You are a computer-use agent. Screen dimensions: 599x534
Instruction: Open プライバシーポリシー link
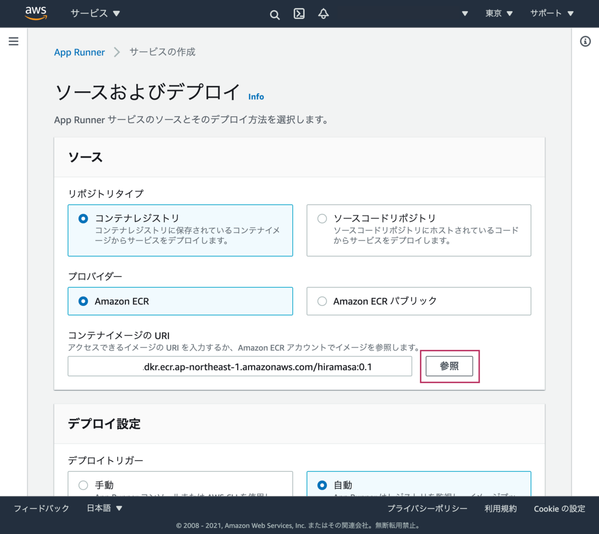[x=427, y=509]
